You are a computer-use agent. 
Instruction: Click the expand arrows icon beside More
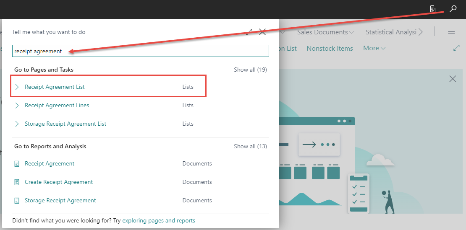click(456, 48)
